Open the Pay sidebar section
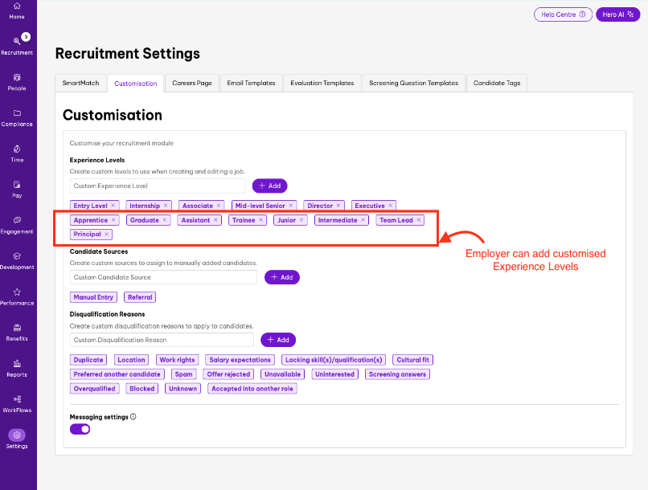This screenshot has height=490, width=648. coord(17,190)
